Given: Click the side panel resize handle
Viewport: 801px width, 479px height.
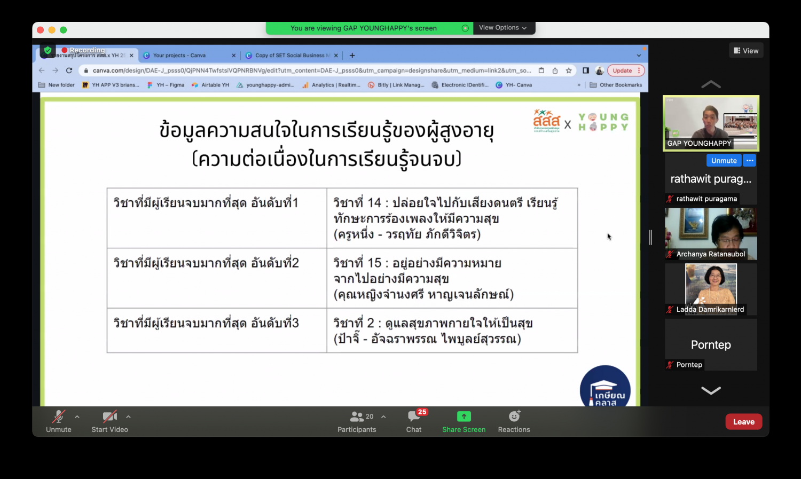Looking at the screenshot, I should click(650, 237).
